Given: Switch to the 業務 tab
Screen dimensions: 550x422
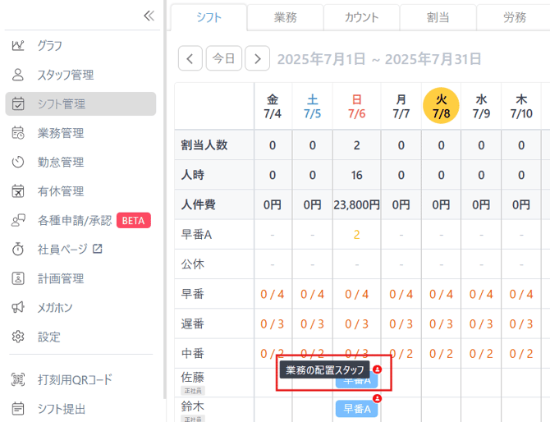Looking at the screenshot, I should pos(285,17).
